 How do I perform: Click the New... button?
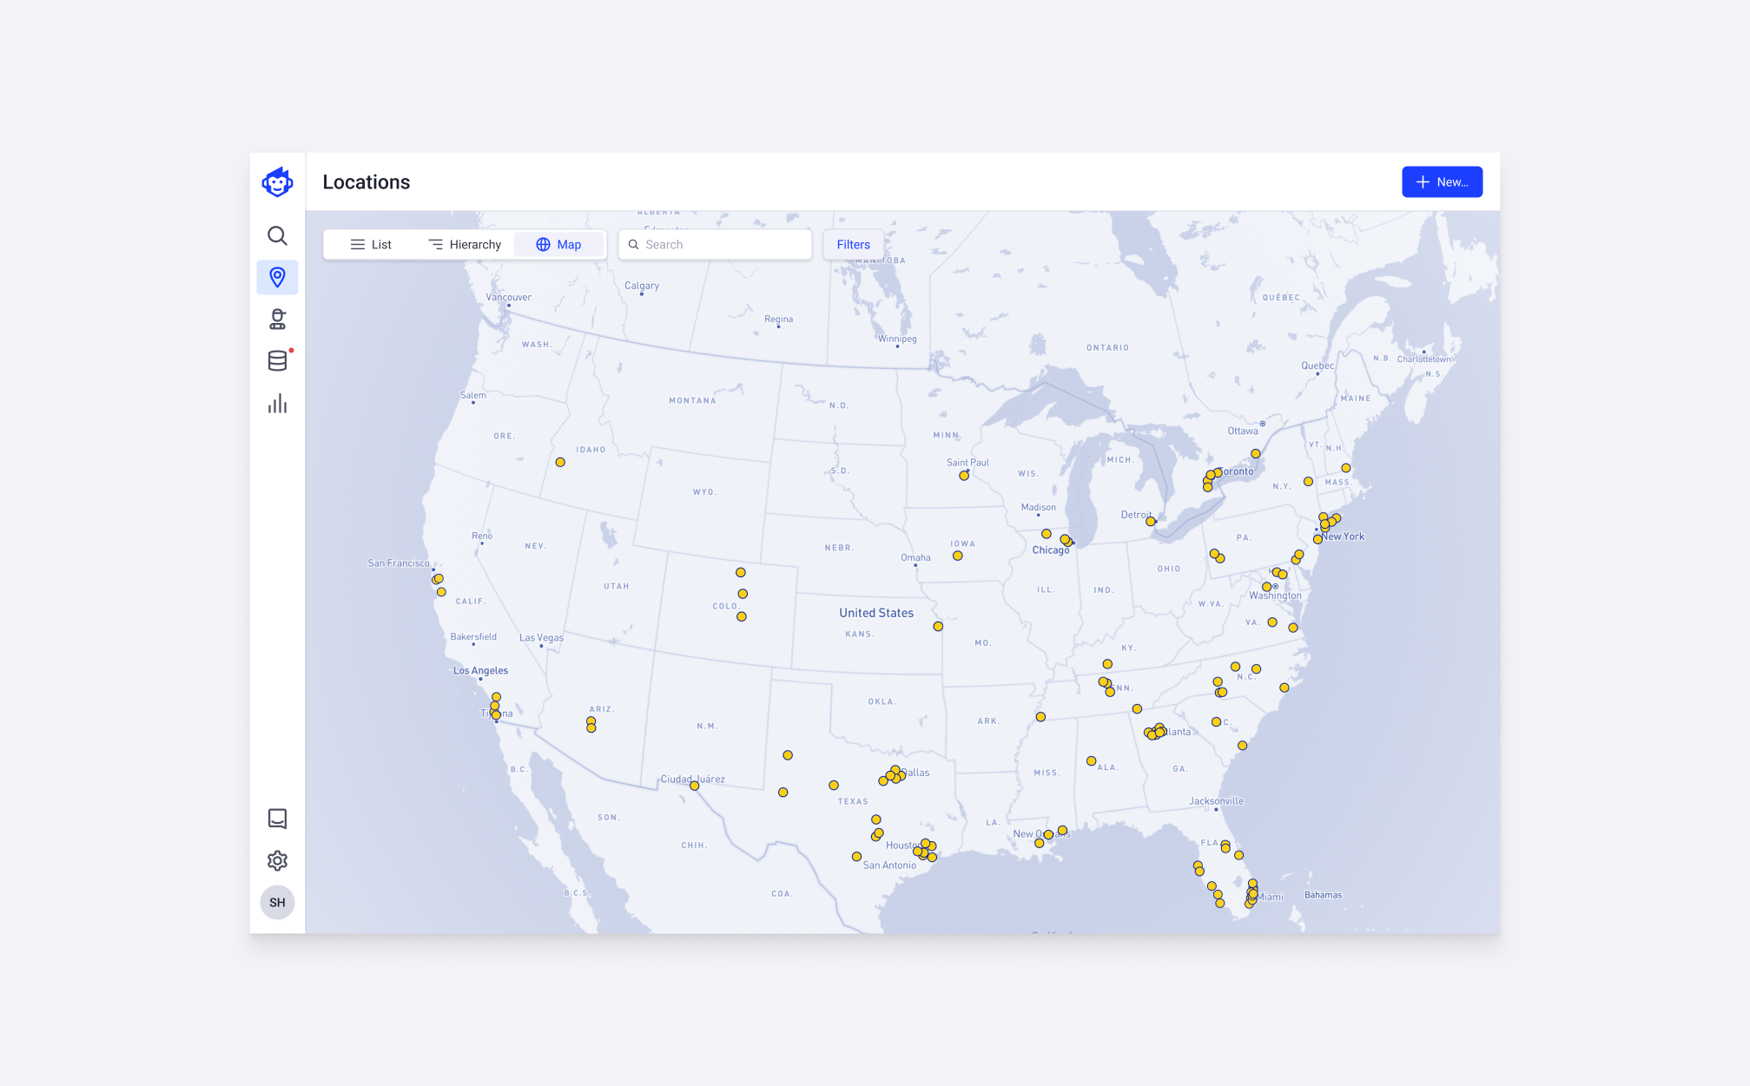click(x=1442, y=182)
